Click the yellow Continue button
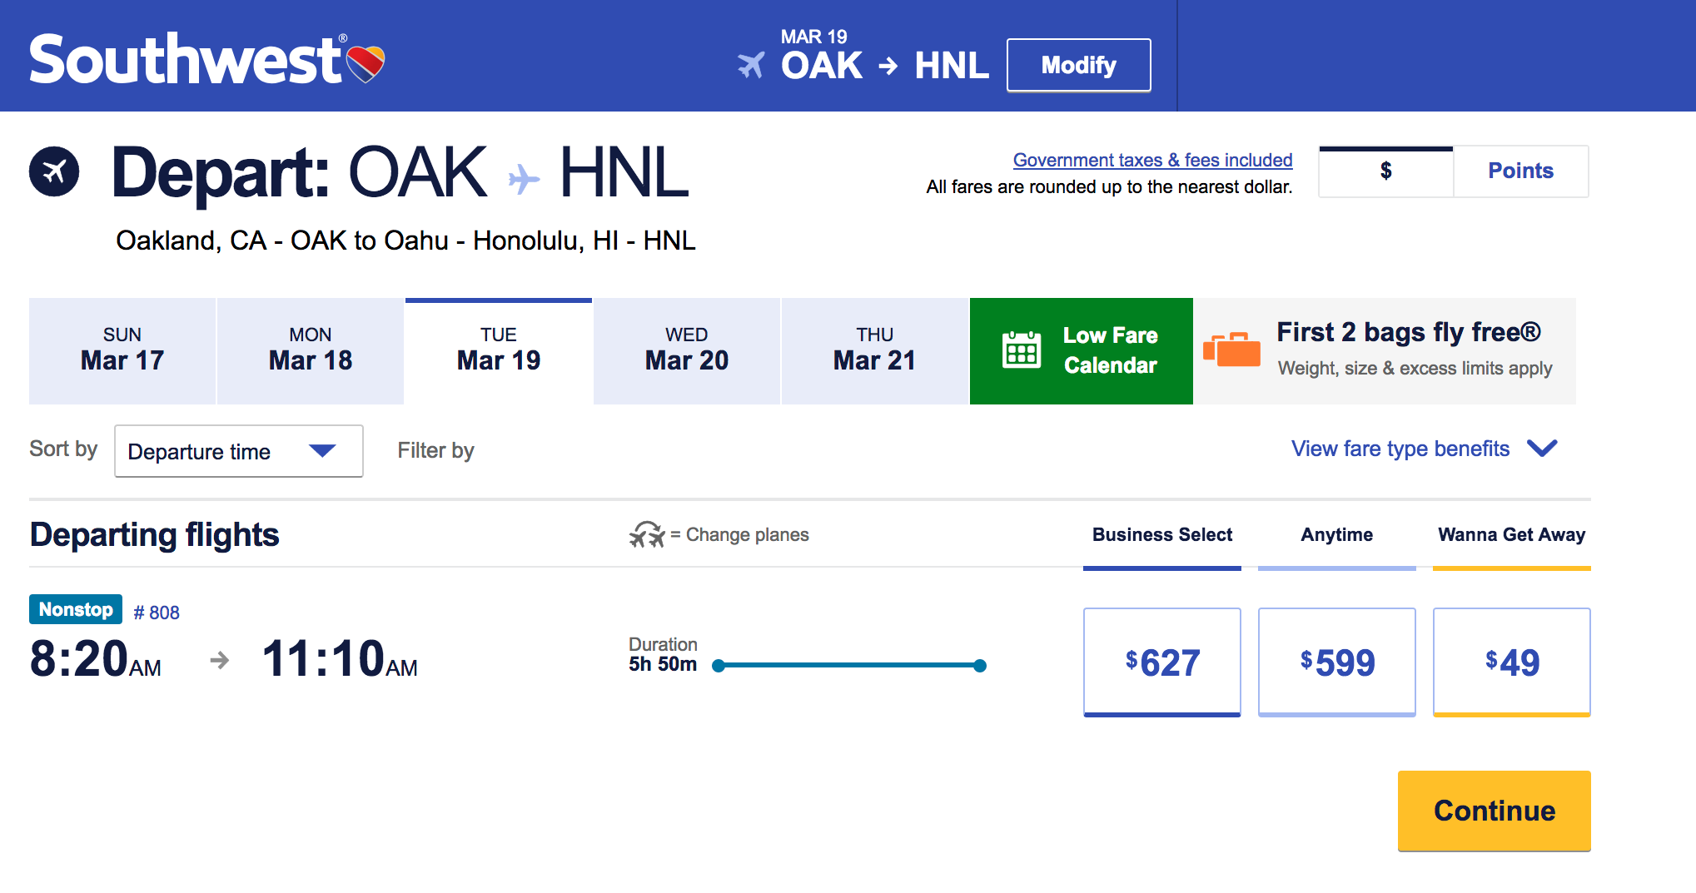The image size is (1696, 893). [1495, 811]
